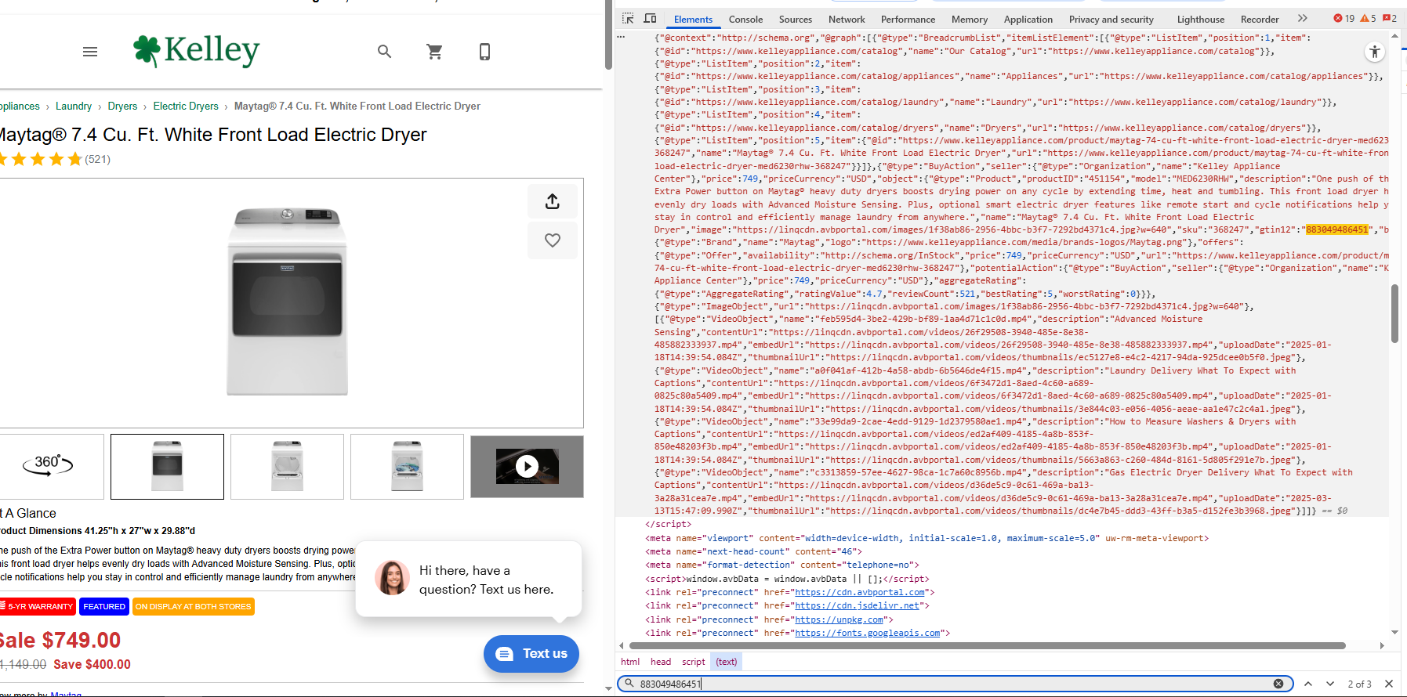Image resolution: width=1407 pixels, height=697 pixels.
Task: Click the Sale $749.00 price
Action: 60,641
